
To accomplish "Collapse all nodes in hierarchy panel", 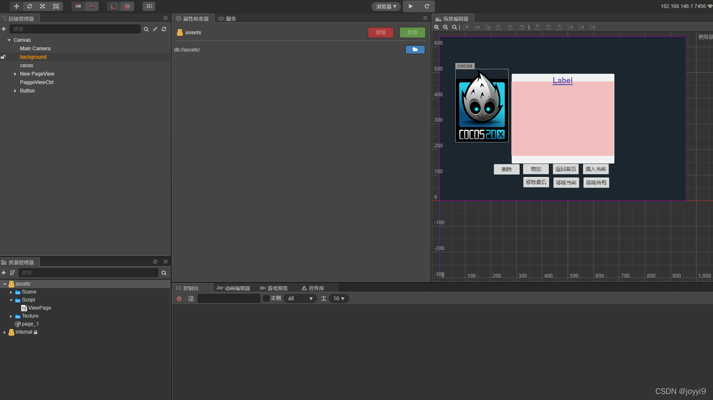I will pos(155,29).
